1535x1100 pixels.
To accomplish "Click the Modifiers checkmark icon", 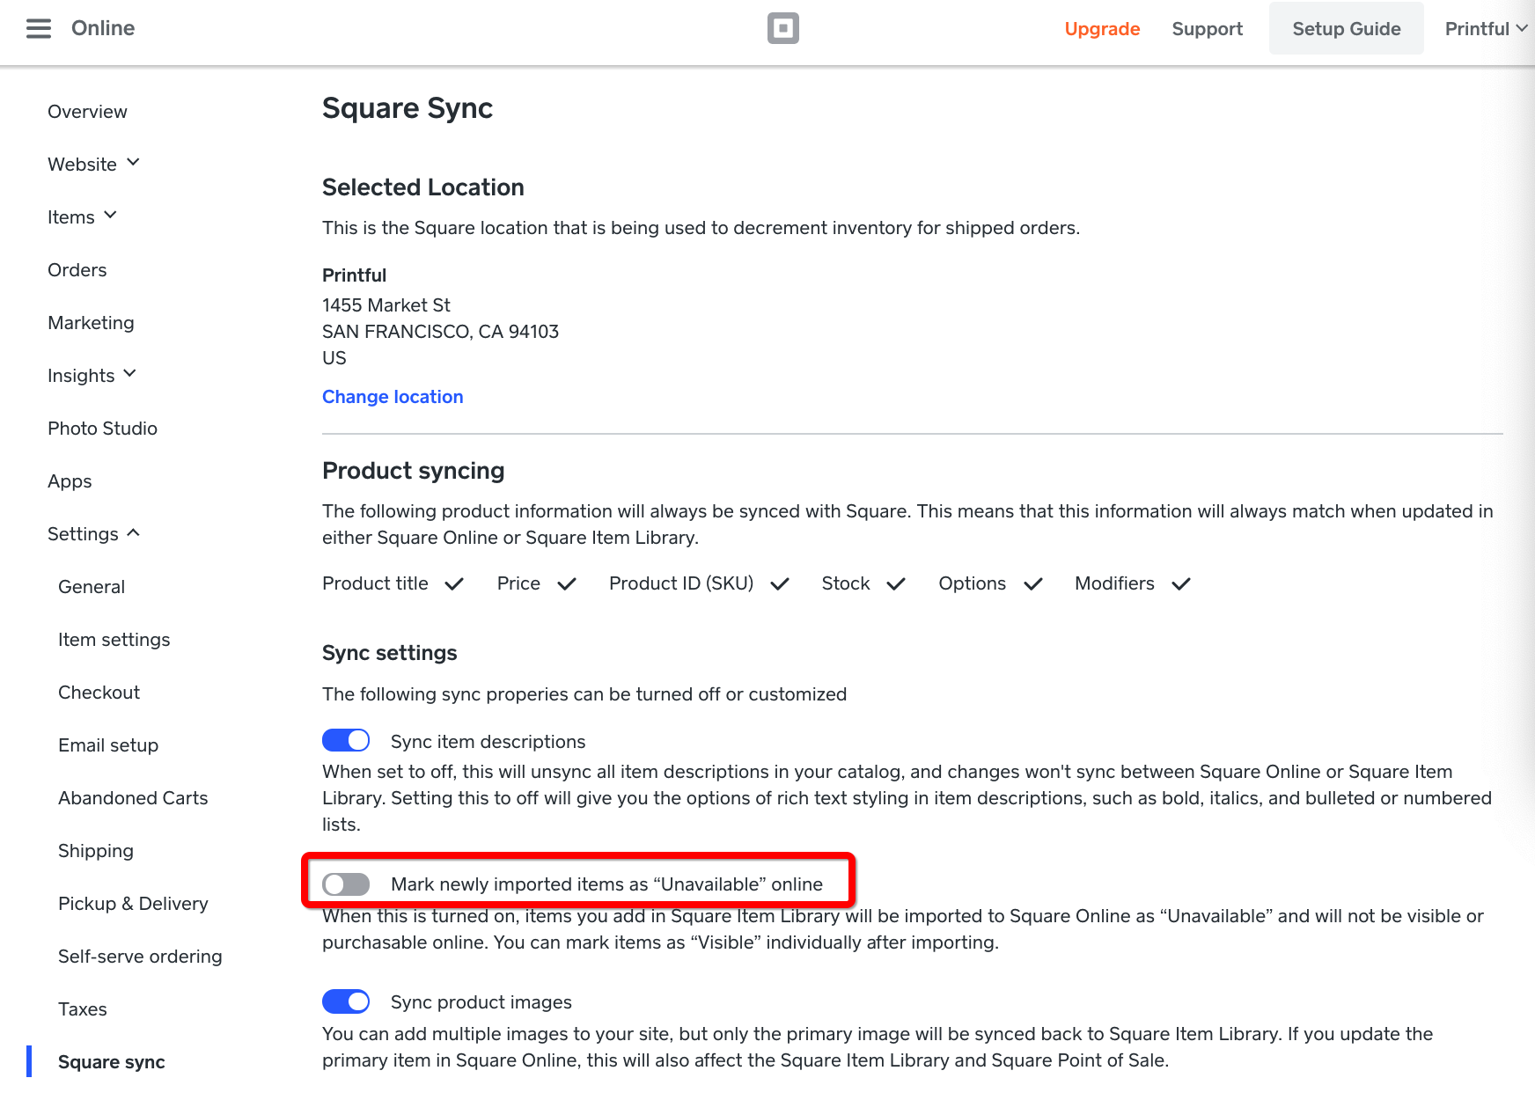I will (1181, 584).
